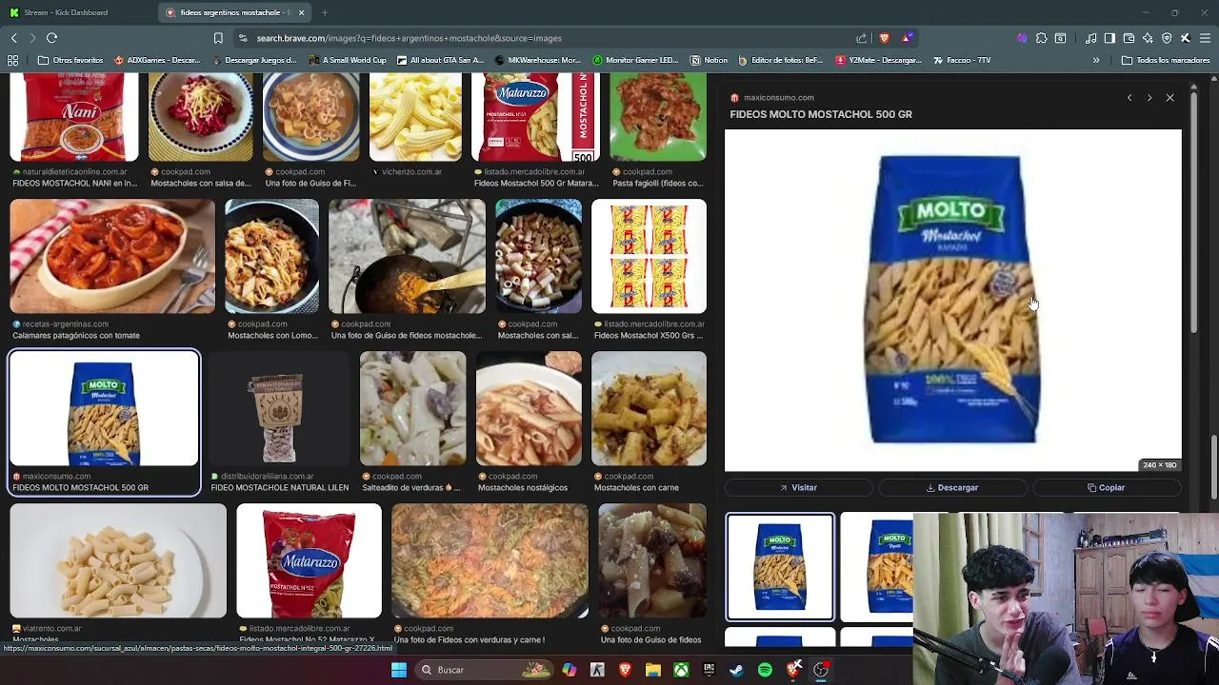Open the Brave Rewards triangle icon
1219x685 pixels.
pos(908,38)
